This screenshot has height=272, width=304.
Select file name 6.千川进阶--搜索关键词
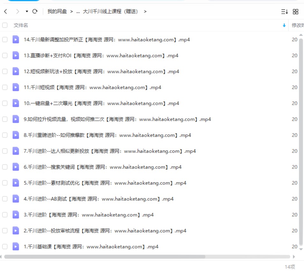coord(103,167)
